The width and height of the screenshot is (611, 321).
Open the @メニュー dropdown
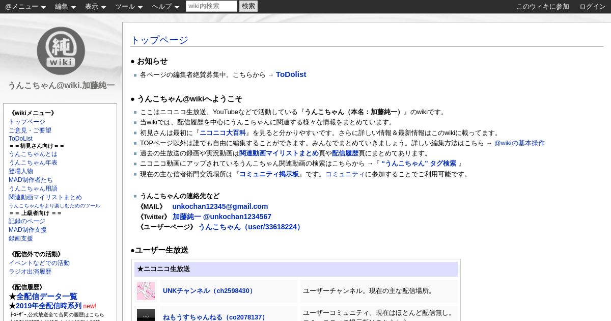point(25,7)
